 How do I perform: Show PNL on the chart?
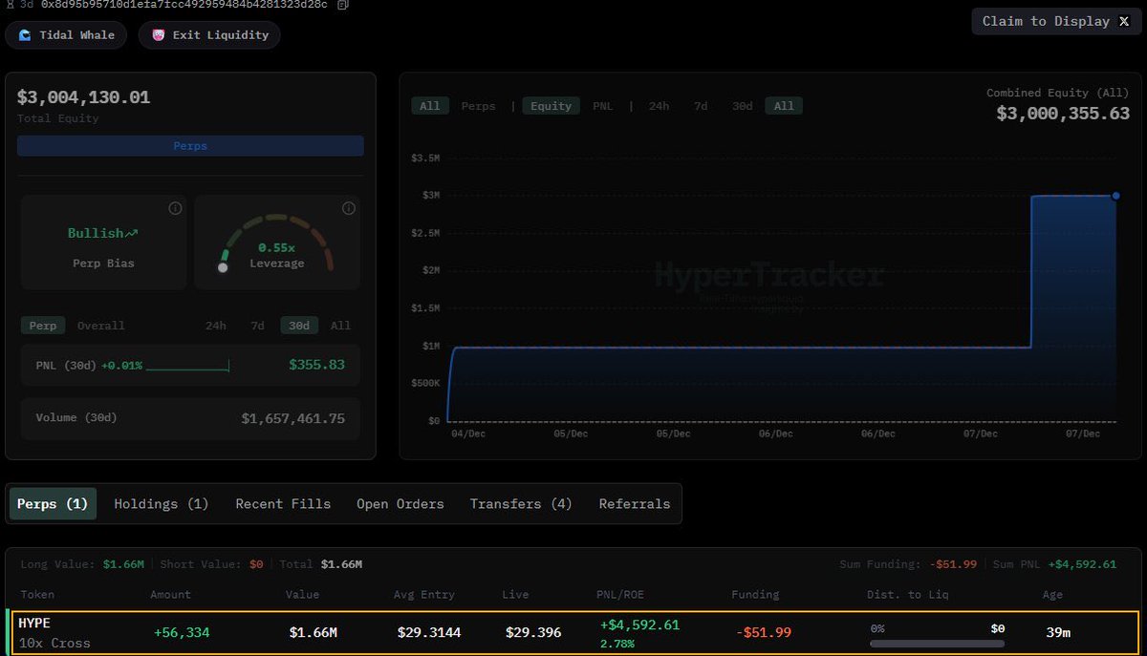[x=602, y=106]
